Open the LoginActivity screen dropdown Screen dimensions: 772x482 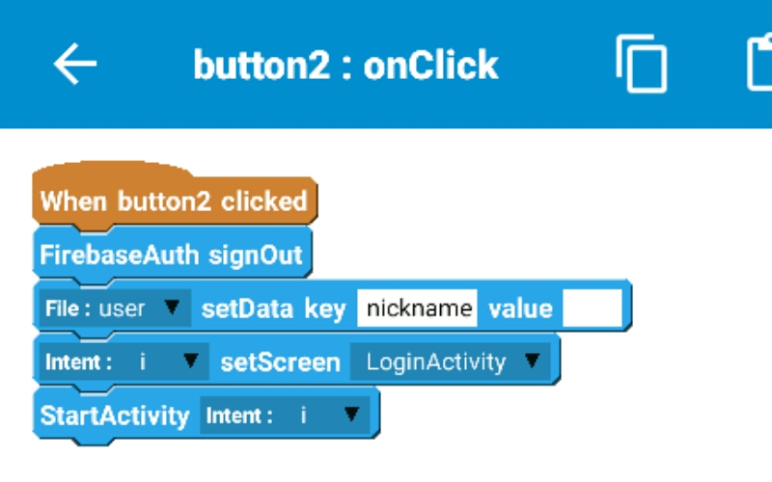(532, 361)
